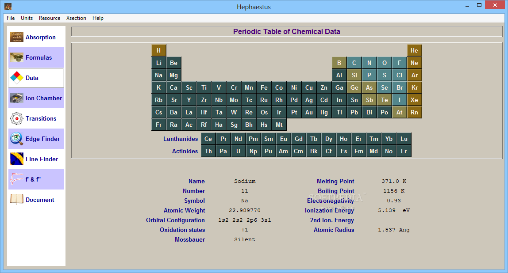Maximize the Hephaestus window

[479, 5]
